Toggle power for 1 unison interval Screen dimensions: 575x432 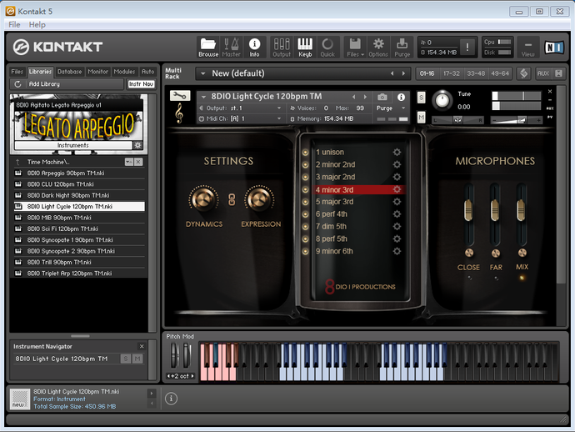pos(305,152)
